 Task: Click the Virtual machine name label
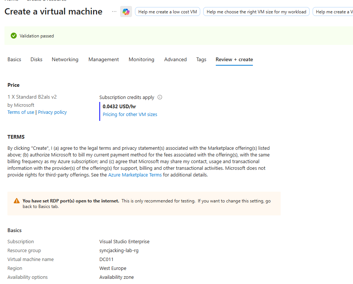pyautogui.click(x=30, y=259)
